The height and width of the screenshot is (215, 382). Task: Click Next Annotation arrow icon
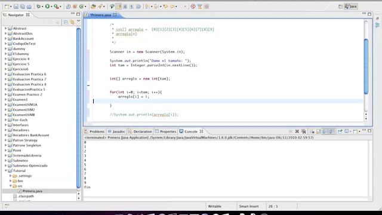pyautogui.click(x=147, y=7)
